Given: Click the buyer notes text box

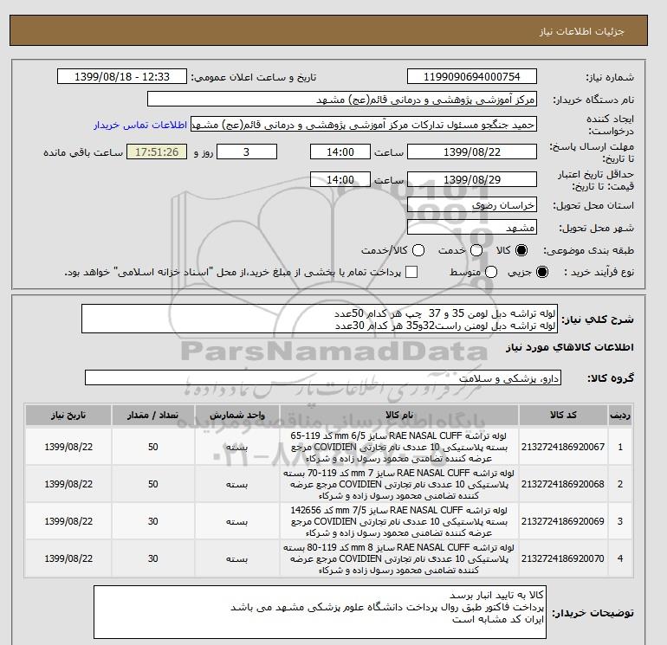Looking at the screenshot, I should (320, 612).
